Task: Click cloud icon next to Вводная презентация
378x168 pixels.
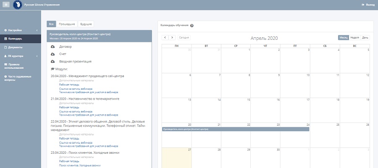Action: (x=53, y=62)
